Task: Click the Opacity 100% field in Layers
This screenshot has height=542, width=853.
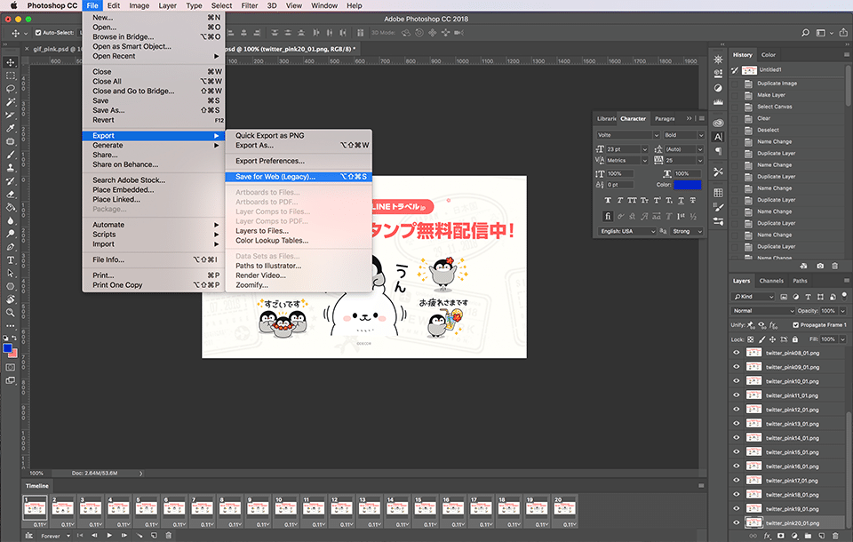Action: (828, 311)
